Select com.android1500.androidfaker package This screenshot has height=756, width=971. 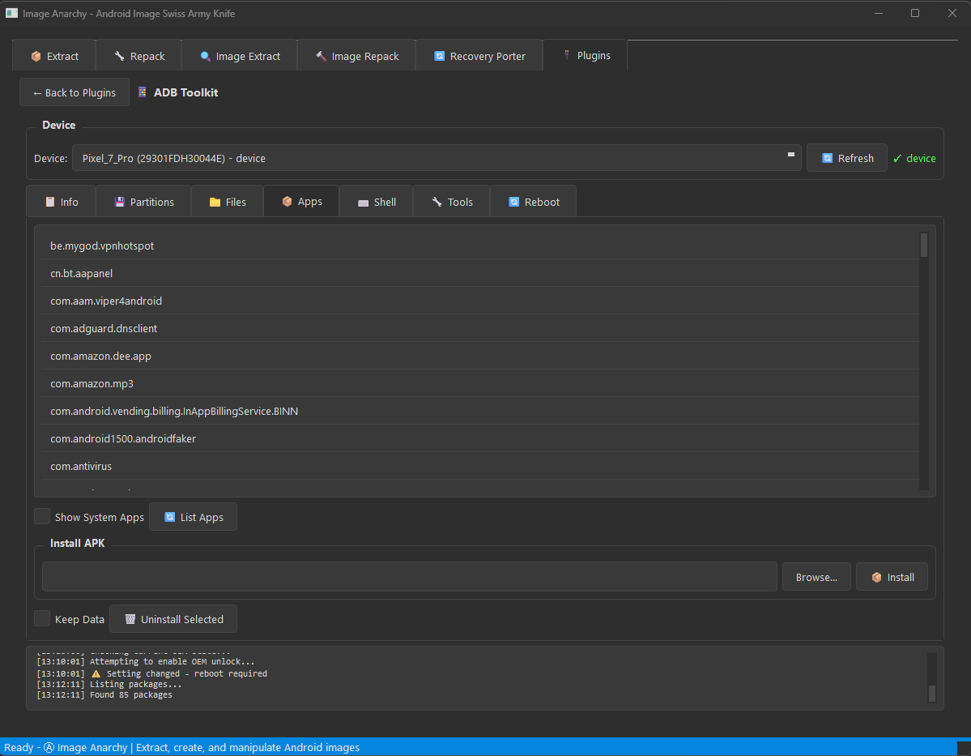pos(480,438)
